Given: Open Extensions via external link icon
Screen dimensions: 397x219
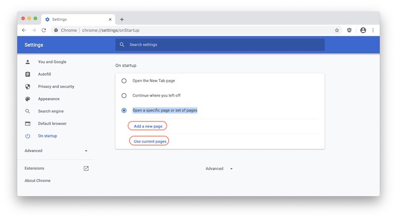Looking at the screenshot, I should click(86, 168).
